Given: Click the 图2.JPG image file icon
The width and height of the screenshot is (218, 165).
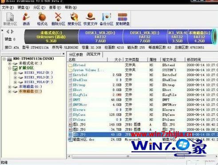Looking at the screenshot, I should 71,129.
